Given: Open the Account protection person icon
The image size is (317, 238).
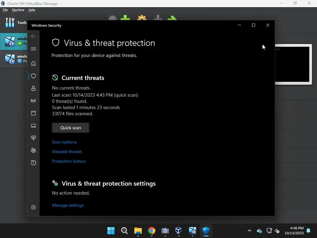Looking at the screenshot, I should pyautogui.click(x=33, y=88).
